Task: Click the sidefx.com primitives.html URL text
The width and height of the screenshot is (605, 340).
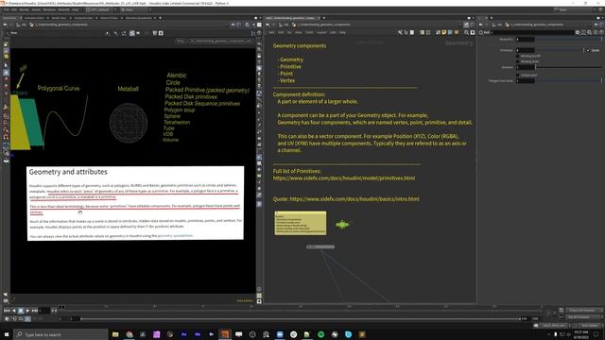Action: [x=344, y=178]
